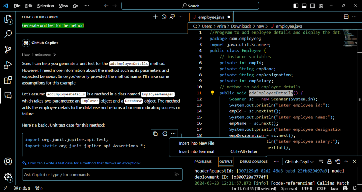This screenshot has width=362, height=192.
Task: Split the editor right
Action: click(x=346, y=17)
